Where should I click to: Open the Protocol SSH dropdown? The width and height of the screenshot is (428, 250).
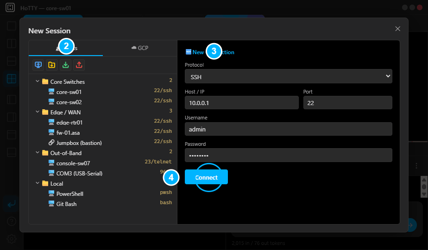[289, 76]
